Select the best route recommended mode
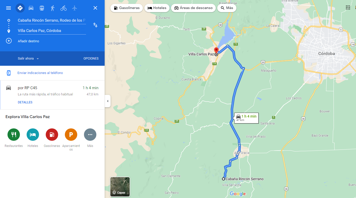The height and width of the screenshot is (198, 356). pyautogui.click(x=20, y=8)
